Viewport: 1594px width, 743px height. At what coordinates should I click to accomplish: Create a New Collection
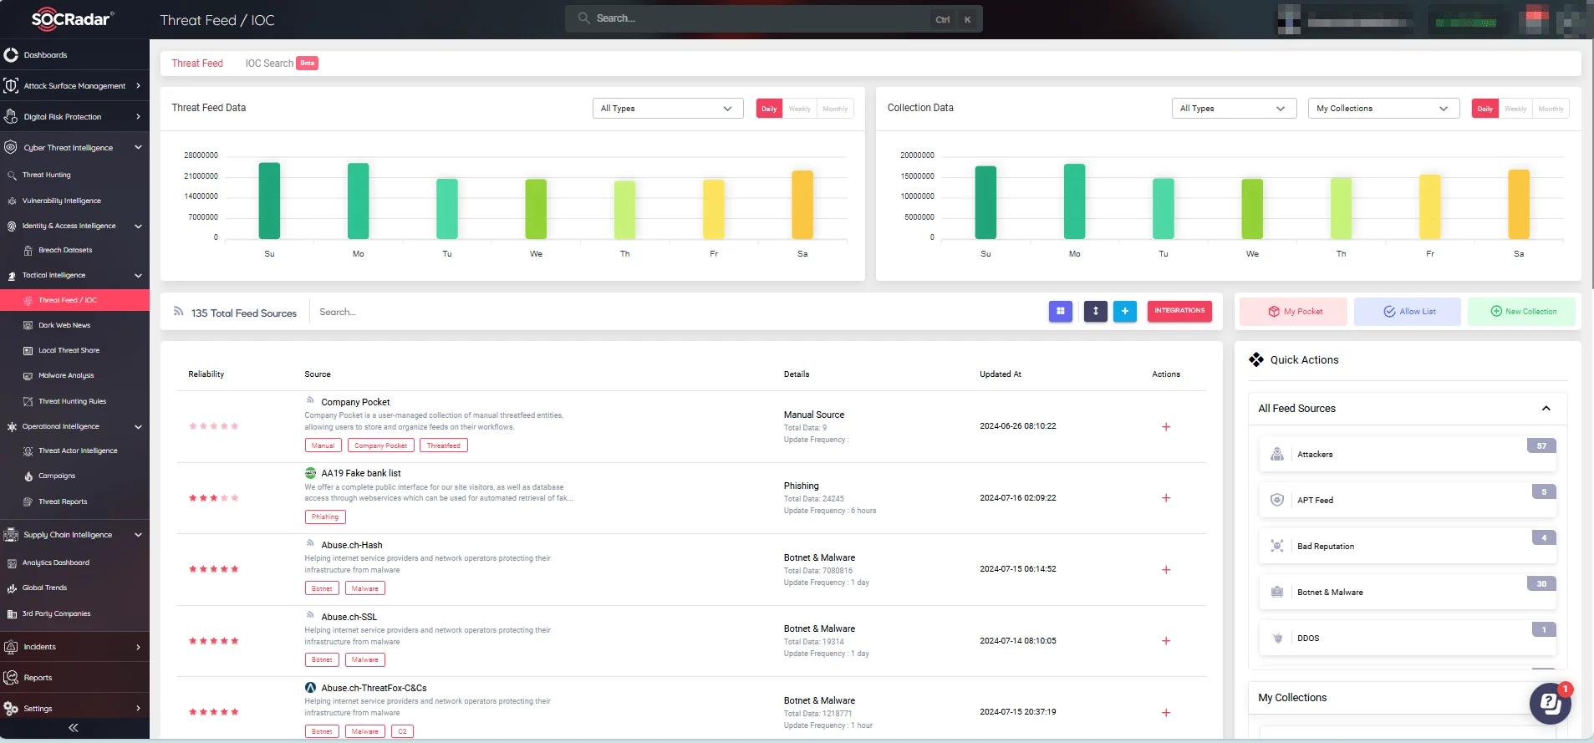point(1521,312)
